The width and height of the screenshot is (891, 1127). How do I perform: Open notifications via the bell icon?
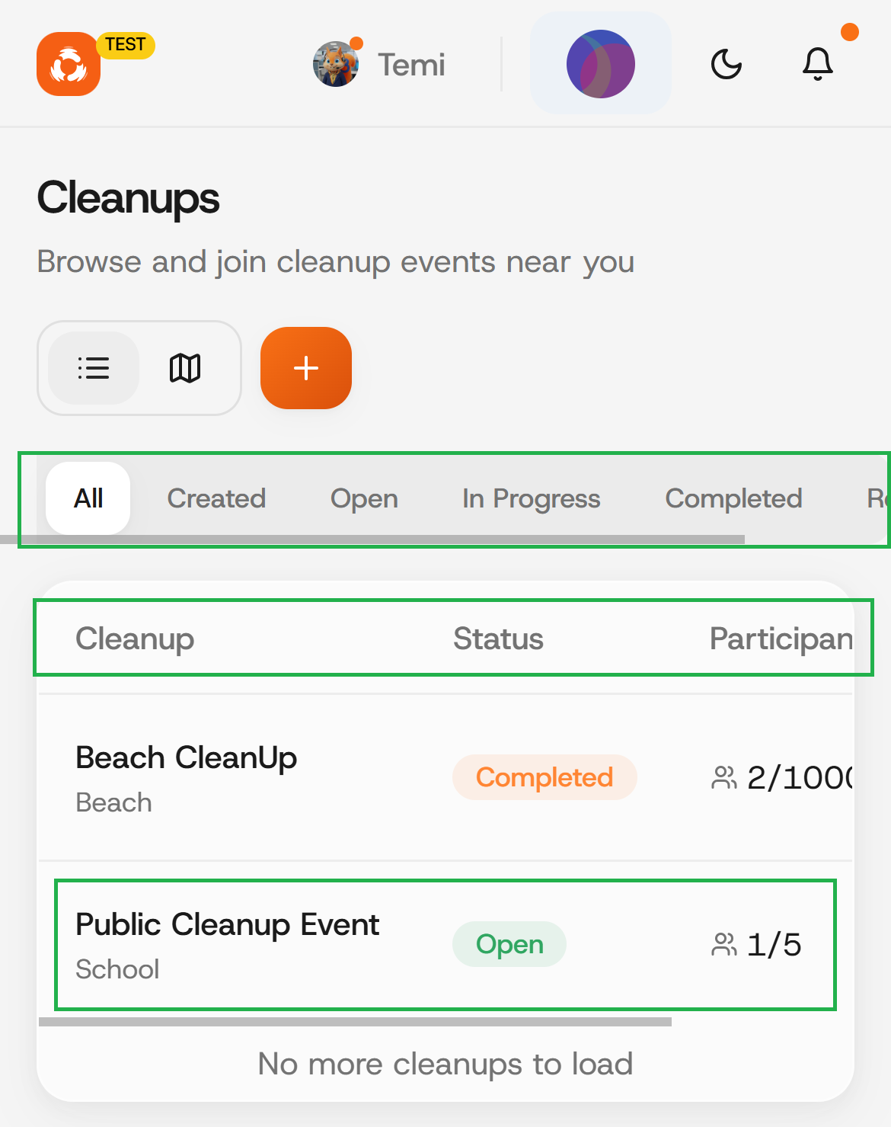818,64
